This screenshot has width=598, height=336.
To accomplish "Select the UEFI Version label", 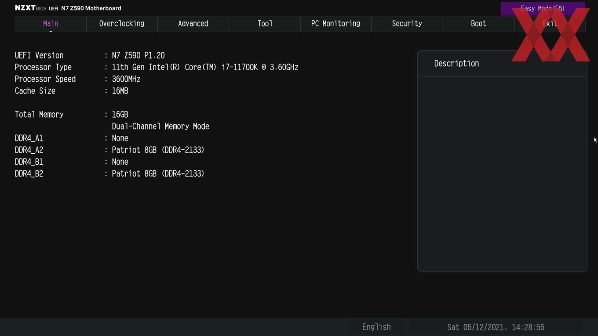I will click(x=39, y=55).
